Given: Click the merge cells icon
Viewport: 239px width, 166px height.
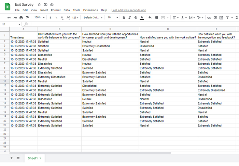Looking at the screenshot, I should tap(163, 18).
